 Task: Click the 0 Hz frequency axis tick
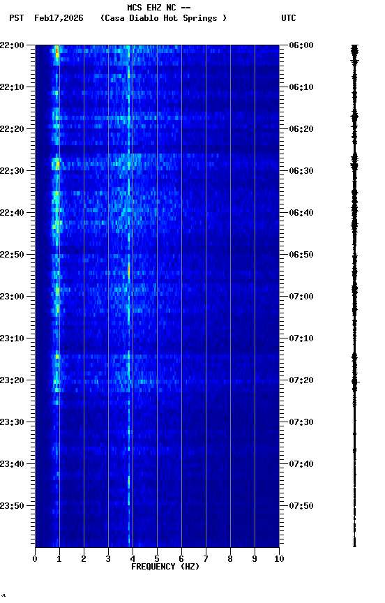click(x=35, y=559)
